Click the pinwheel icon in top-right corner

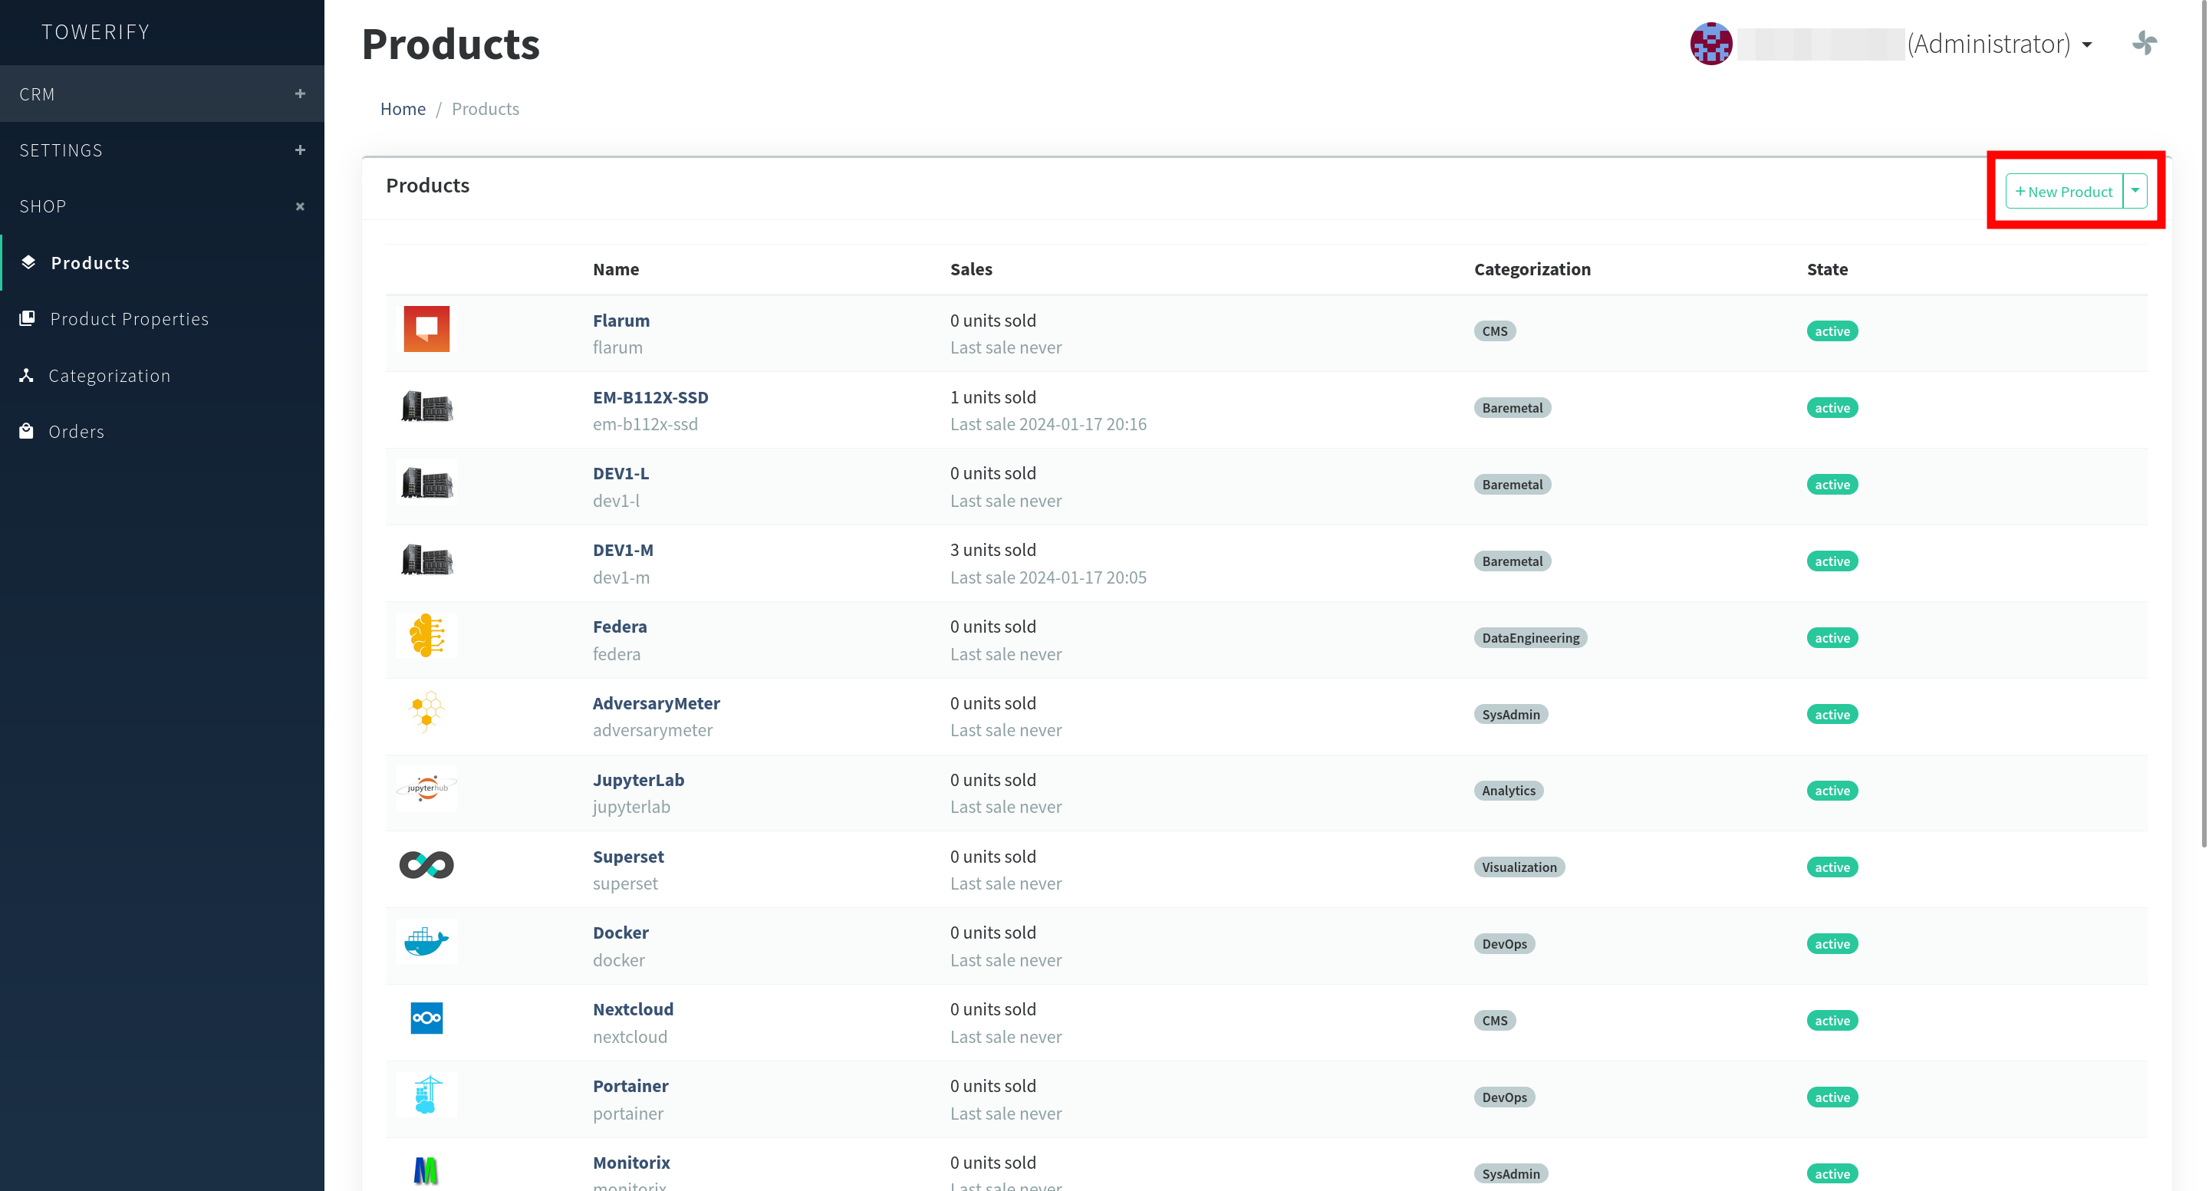click(x=2145, y=43)
